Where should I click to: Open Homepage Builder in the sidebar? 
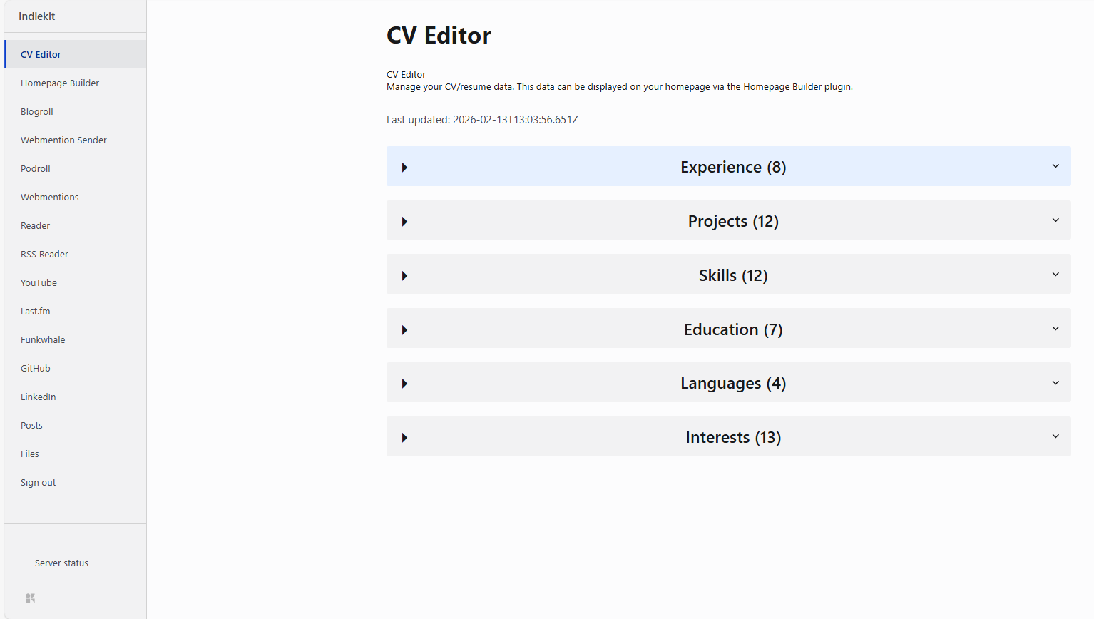coord(60,83)
